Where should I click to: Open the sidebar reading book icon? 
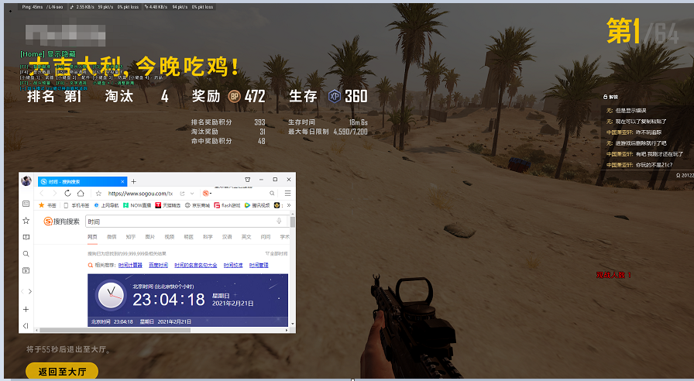(26, 237)
